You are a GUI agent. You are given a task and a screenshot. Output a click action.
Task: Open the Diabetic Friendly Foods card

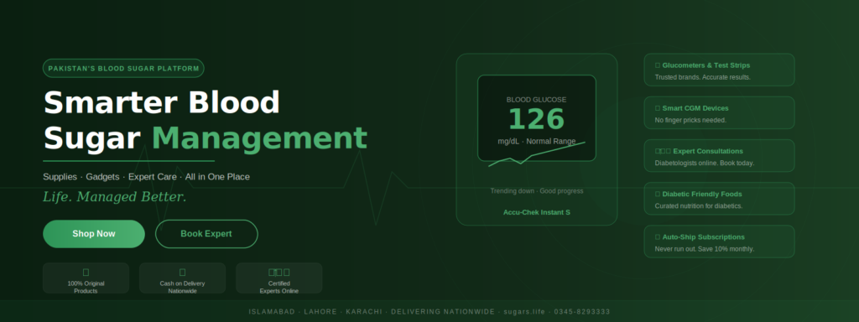pyautogui.click(x=719, y=199)
